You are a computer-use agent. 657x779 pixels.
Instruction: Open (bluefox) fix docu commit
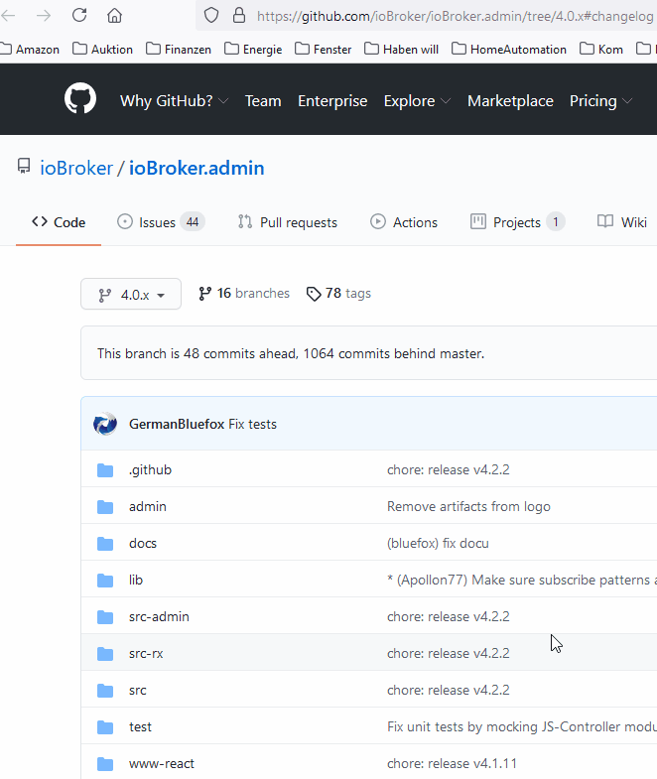438,544
